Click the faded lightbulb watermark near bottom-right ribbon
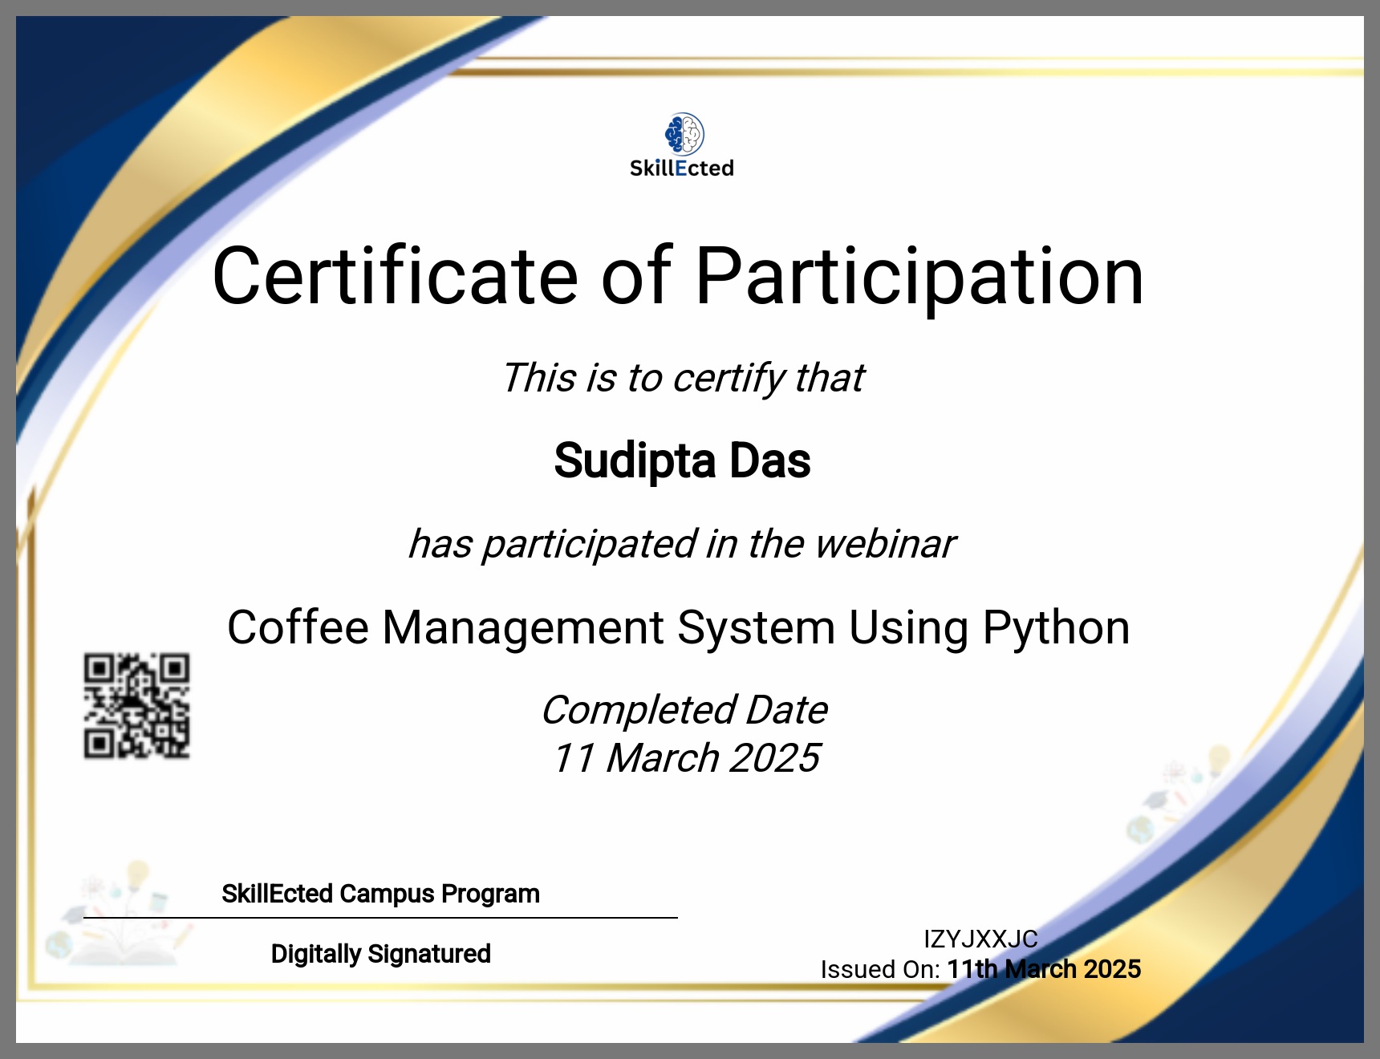The image size is (1380, 1059). (x=1219, y=758)
